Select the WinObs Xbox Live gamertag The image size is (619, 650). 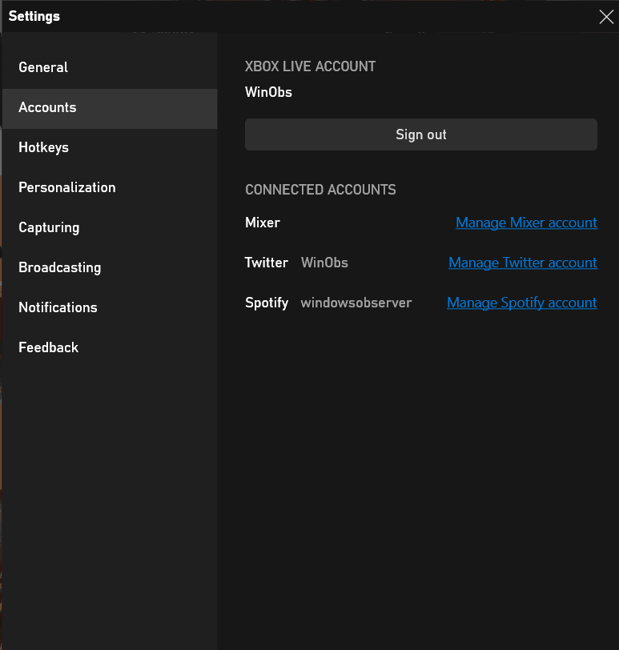268,92
